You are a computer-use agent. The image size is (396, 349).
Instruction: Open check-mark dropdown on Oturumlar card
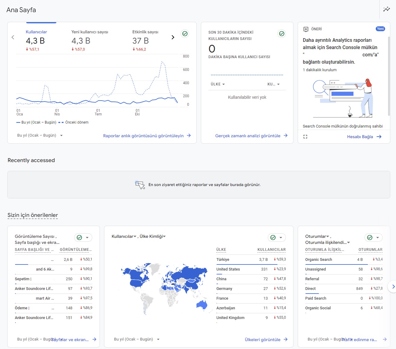pos(374,238)
